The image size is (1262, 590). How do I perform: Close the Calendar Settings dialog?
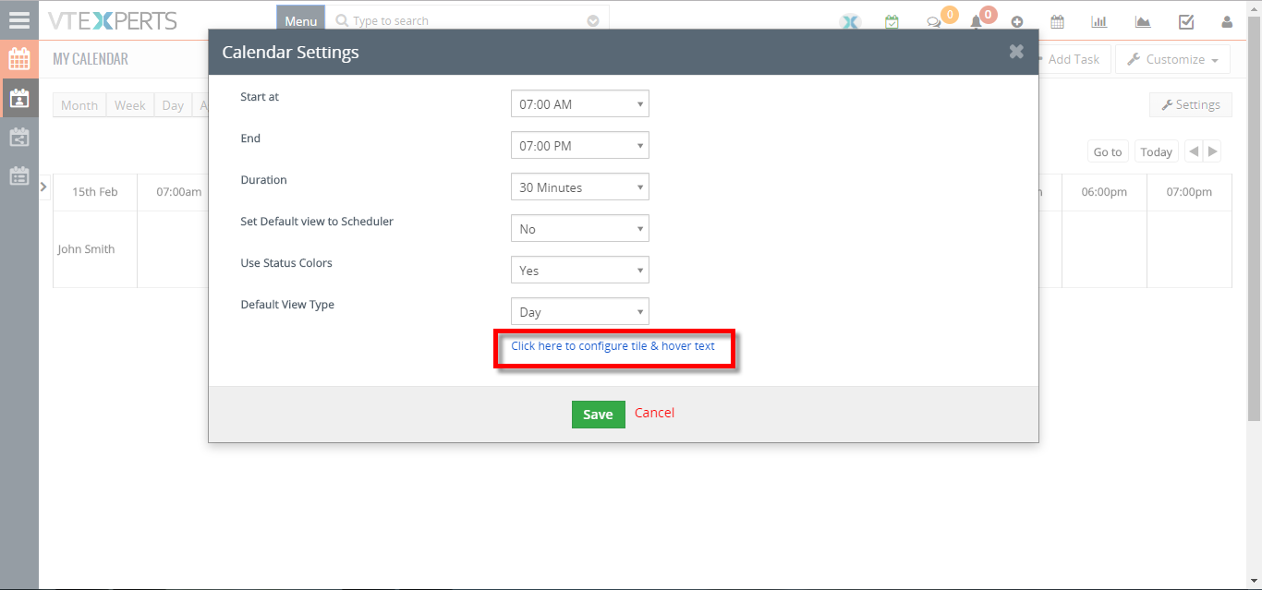click(x=1016, y=52)
